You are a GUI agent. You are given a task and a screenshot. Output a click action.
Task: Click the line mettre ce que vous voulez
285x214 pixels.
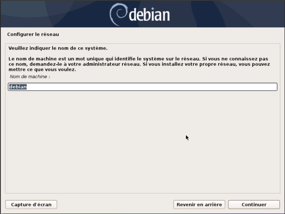pyautogui.click(x=42, y=69)
